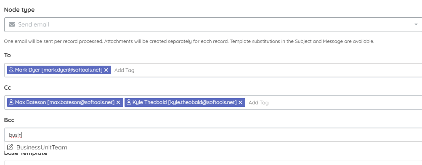Screen dimensions: 422x165
Task: Select the Kyle Theobald Cc tag
Action: (x=185, y=102)
